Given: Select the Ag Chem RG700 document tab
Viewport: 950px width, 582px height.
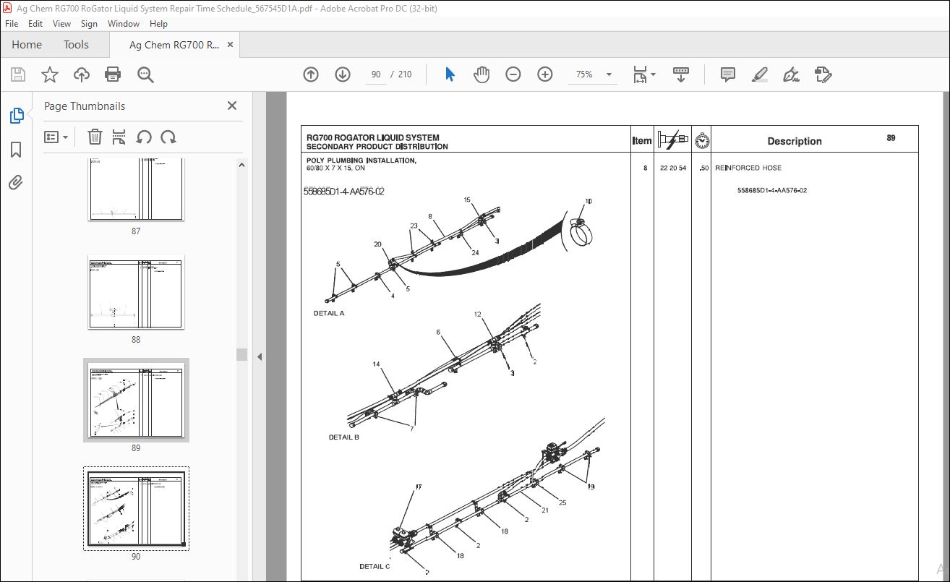Looking at the screenshot, I should coord(174,45).
